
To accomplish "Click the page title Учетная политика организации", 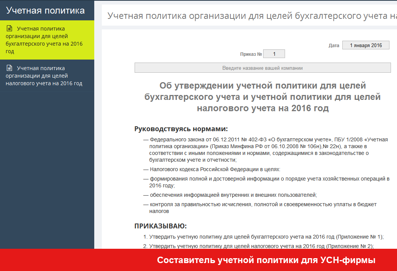I will [x=252, y=16].
